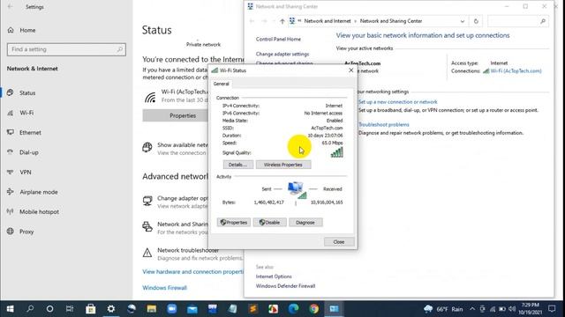Click Control Panel icon on taskbar
The height and width of the screenshot is (317, 565).
[x=334, y=309]
